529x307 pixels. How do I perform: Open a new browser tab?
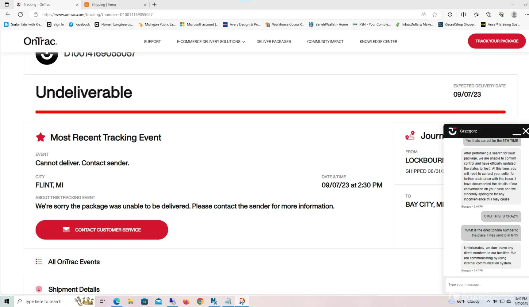(x=154, y=5)
